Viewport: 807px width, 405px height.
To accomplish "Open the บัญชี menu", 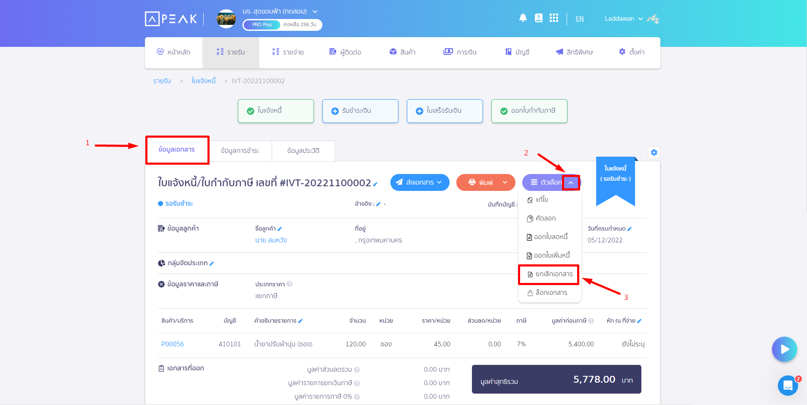I will [517, 52].
